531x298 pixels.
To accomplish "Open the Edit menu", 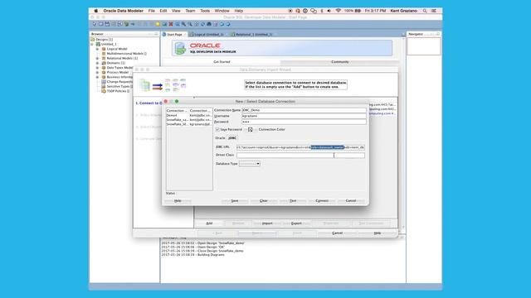I will [163, 11].
